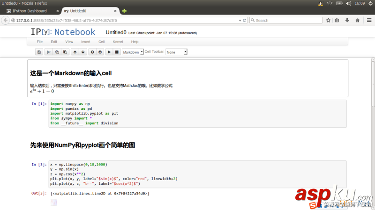Click the line 'from sympy import *'
Image resolution: width=375 pixels, height=210 pixels.
click(71, 118)
